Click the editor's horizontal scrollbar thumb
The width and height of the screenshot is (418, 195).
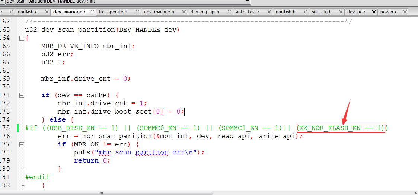(x=101, y=193)
